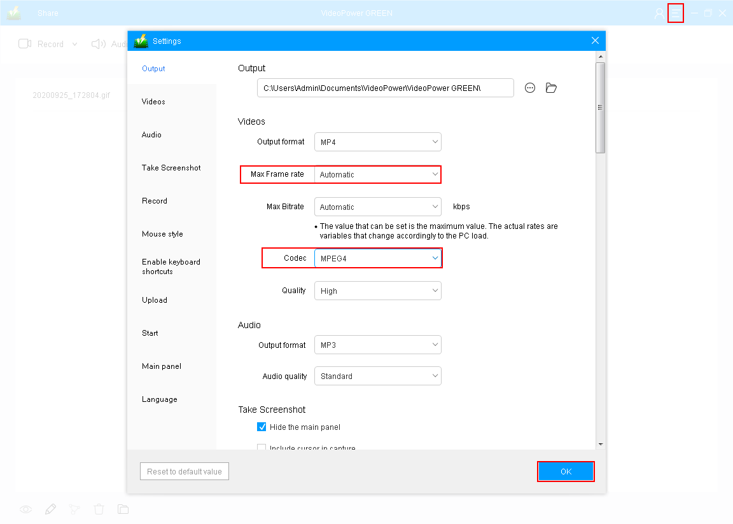The width and height of the screenshot is (733, 524).
Task: Click the eye preview icon at bottom
Action: coord(25,509)
